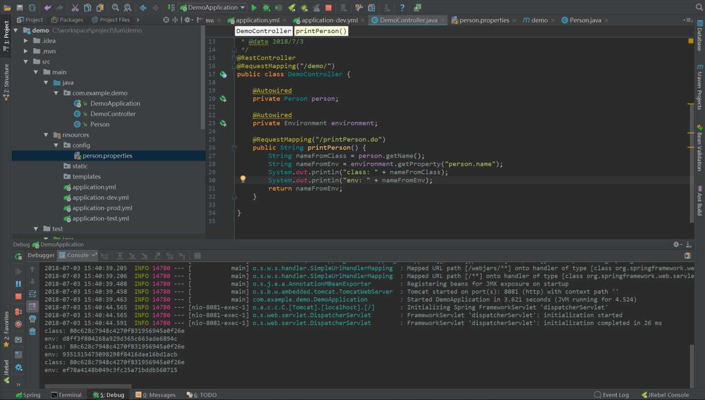Click the View Breakpoints icon
The width and height of the screenshot is (705, 400).
[x=19, y=311]
